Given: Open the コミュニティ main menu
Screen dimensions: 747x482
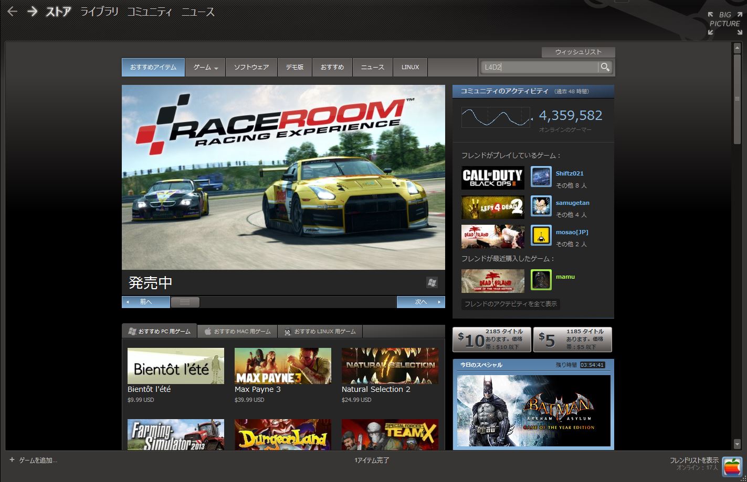Looking at the screenshot, I should [150, 12].
